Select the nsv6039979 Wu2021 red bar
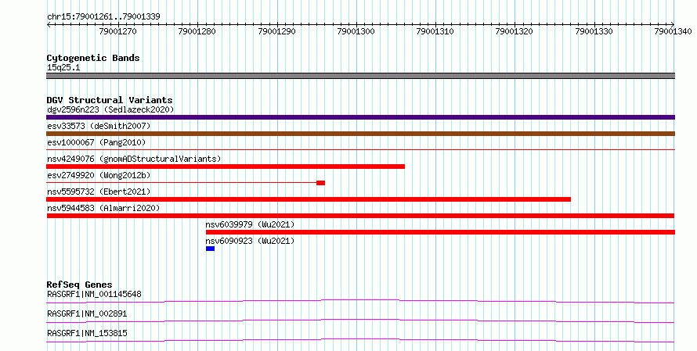697x351 pixels. (440, 232)
